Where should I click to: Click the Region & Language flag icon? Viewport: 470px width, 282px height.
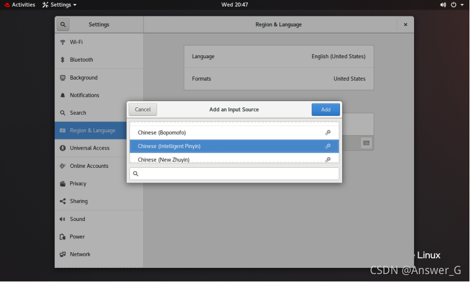[x=63, y=131]
